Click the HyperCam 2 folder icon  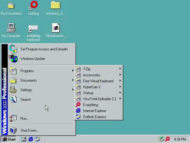[78, 87]
